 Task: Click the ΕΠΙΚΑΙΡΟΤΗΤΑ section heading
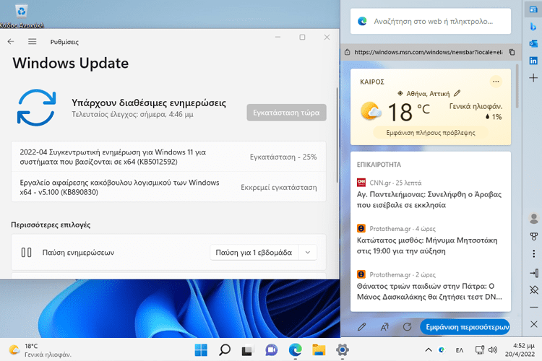pyautogui.click(x=379, y=165)
